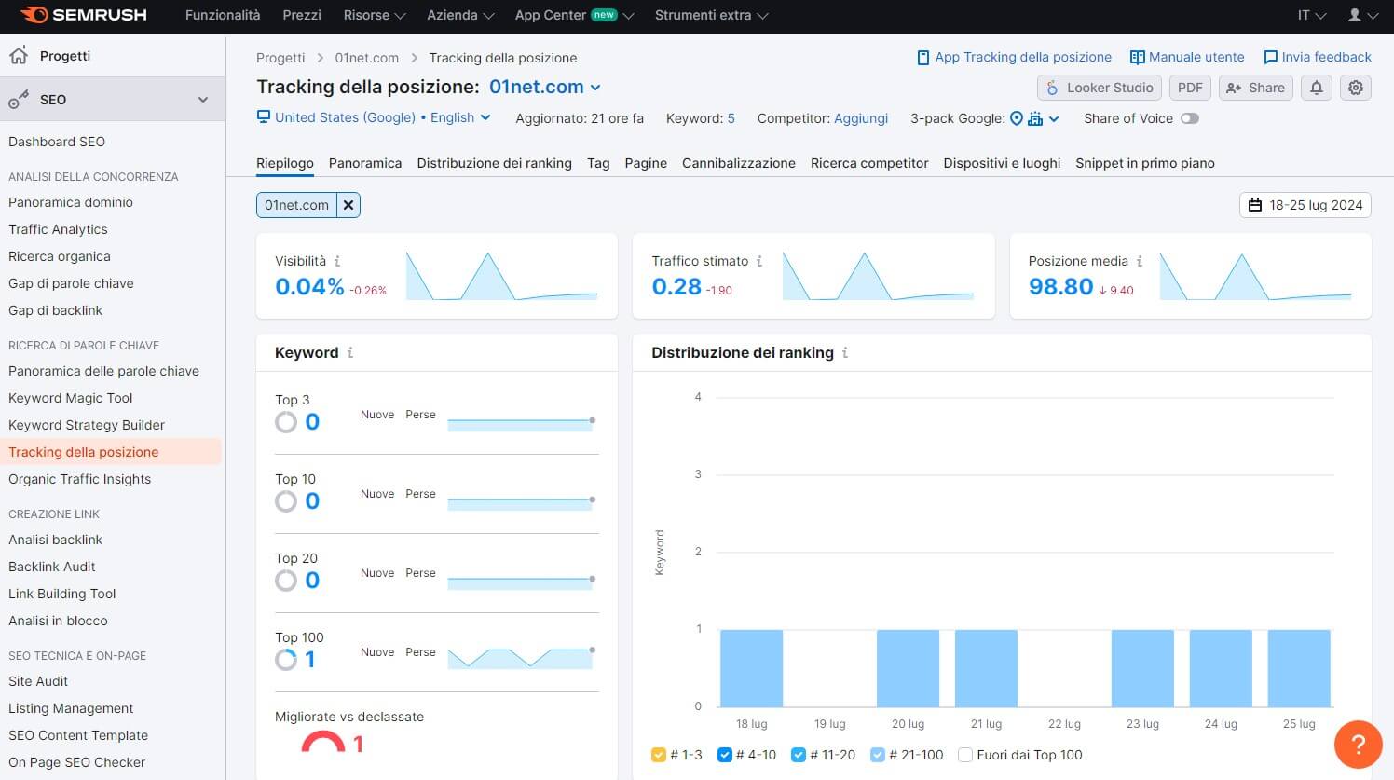Open settings gear icon
The height and width of the screenshot is (780, 1394).
click(1356, 88)
